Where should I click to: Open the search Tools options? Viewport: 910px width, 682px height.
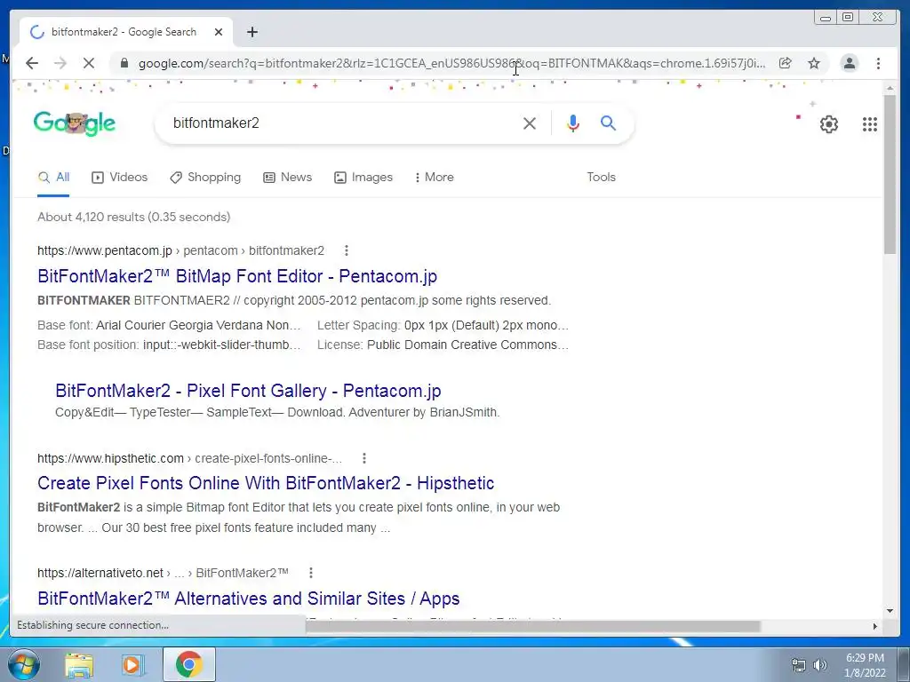pos(601,178)
